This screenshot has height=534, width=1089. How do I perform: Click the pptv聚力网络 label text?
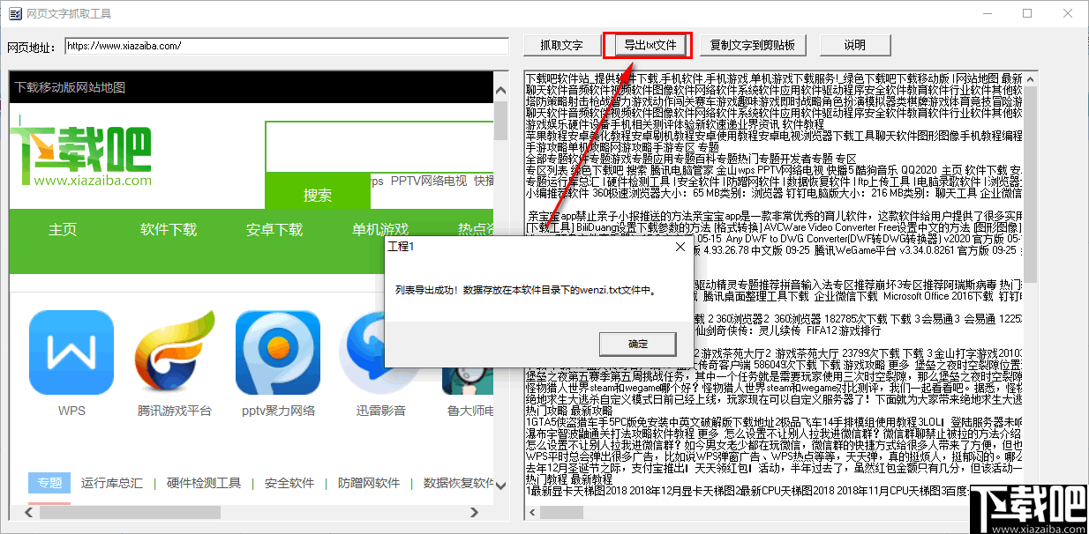click(x=278, y=411)
